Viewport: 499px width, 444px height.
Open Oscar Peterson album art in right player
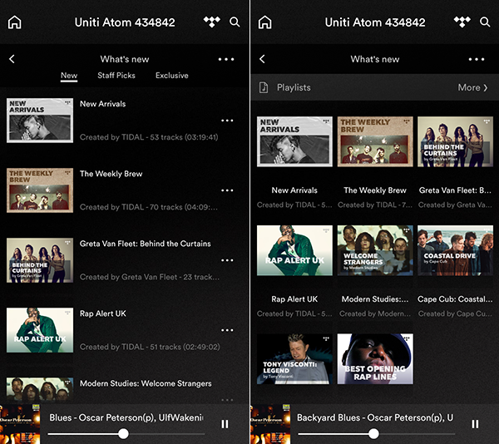(270, 424)
